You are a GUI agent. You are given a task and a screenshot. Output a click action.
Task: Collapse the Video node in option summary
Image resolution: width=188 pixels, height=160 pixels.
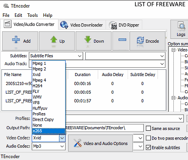click(x=173, y=50)
